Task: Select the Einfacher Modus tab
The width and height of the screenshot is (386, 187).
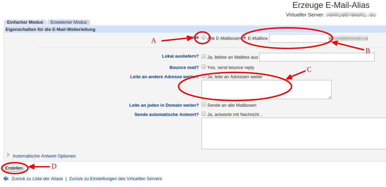Action: coord(25,22)
